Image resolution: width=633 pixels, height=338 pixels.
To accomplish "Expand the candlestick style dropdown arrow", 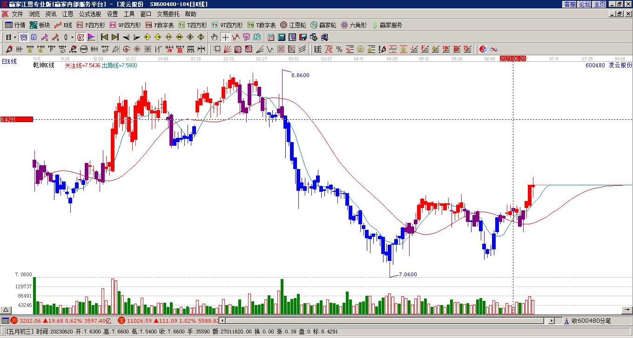I will 72,37.
